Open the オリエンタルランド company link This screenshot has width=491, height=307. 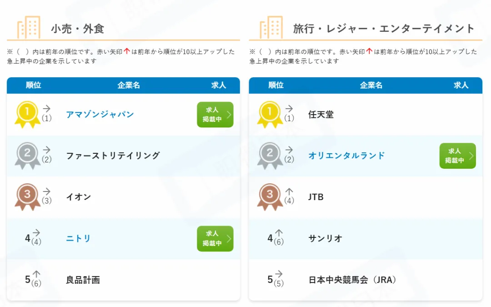(x=346, y=156)
